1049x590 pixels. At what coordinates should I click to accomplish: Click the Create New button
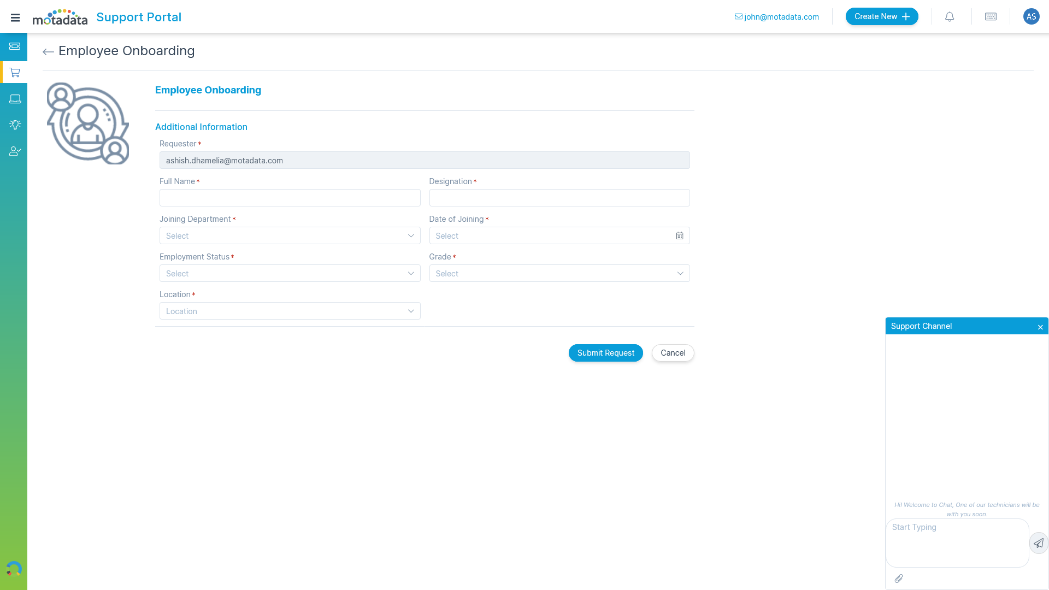881,17
